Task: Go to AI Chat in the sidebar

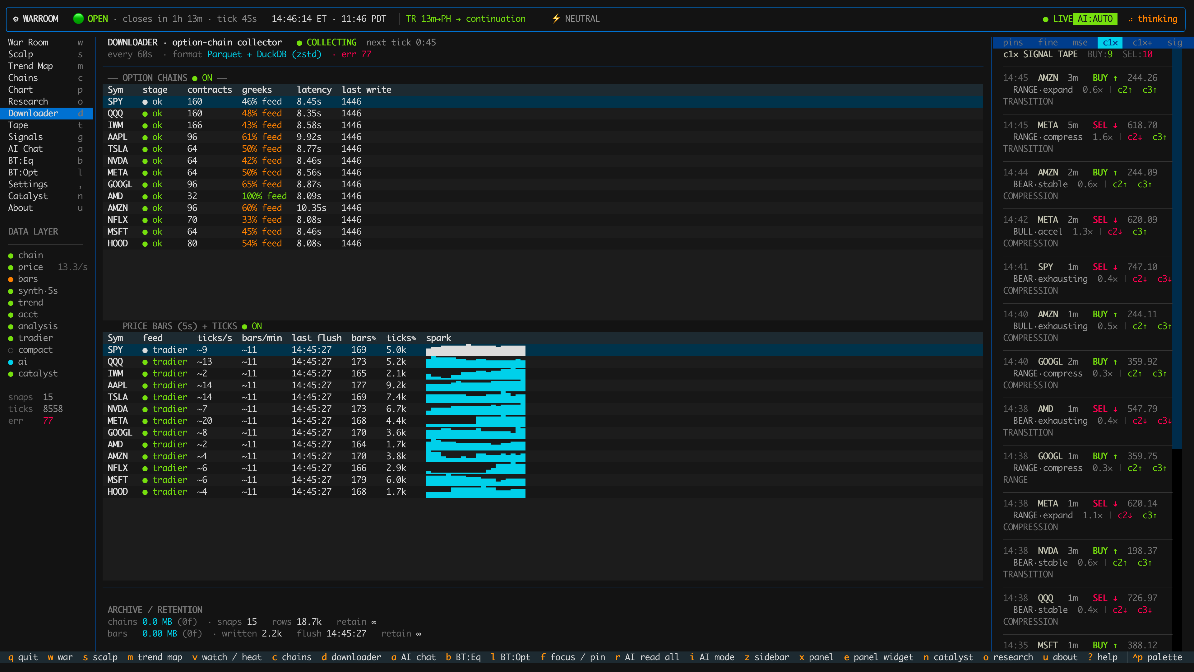Action: [46, 149]
